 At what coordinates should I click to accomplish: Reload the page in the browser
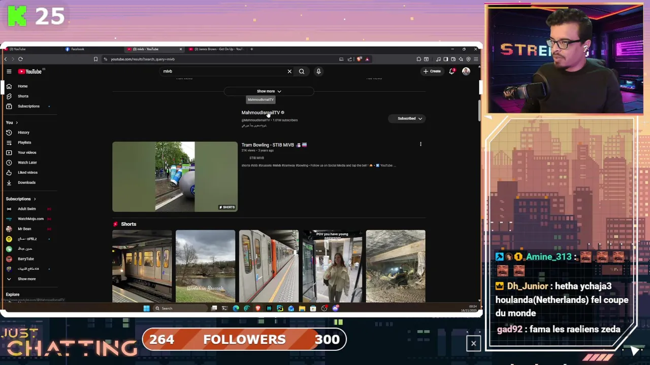(20, 59)
